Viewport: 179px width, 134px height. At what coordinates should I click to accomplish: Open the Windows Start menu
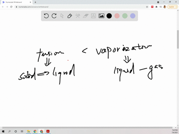click(3, 131)
